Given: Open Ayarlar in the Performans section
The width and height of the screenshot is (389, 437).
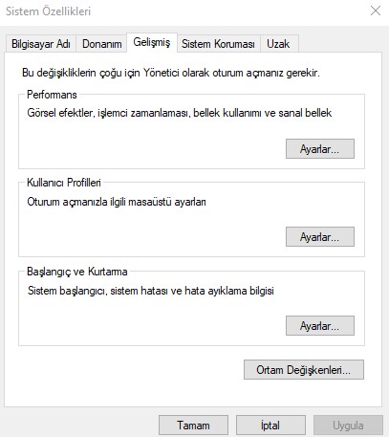Looking at the screenshot, I should point(320,148).
